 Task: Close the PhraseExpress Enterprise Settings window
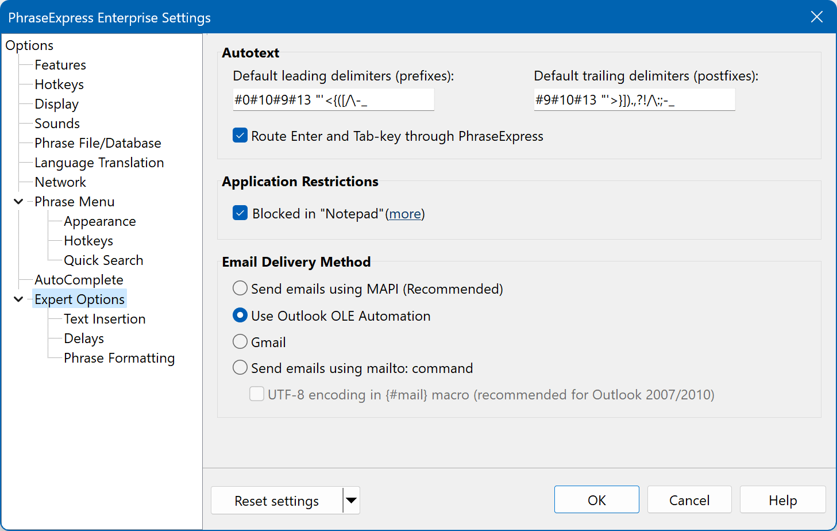click(x=816, y=17)
